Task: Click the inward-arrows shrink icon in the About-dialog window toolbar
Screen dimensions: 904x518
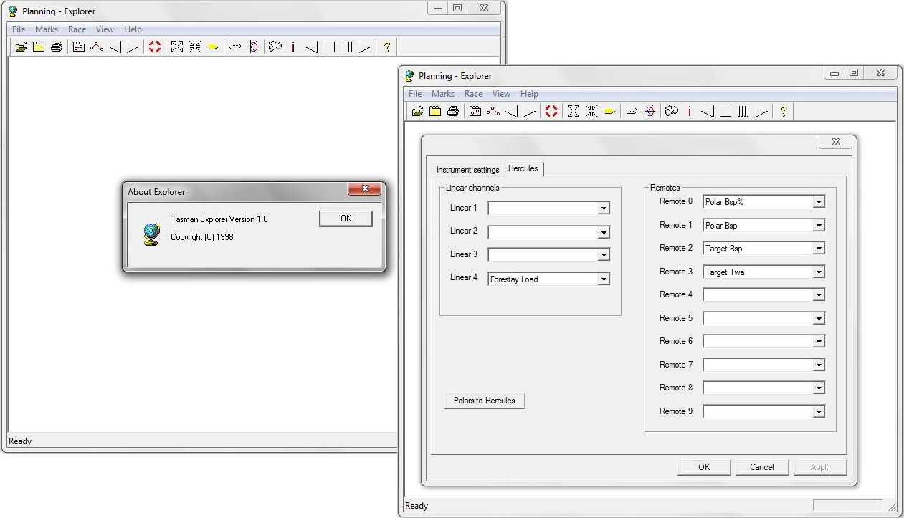Action: click(194, 47)
